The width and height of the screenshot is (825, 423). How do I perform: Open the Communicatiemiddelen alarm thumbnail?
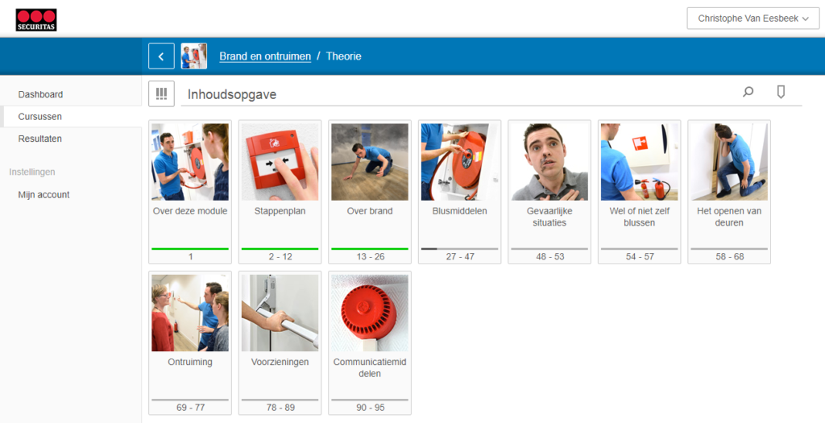[370, 313]
